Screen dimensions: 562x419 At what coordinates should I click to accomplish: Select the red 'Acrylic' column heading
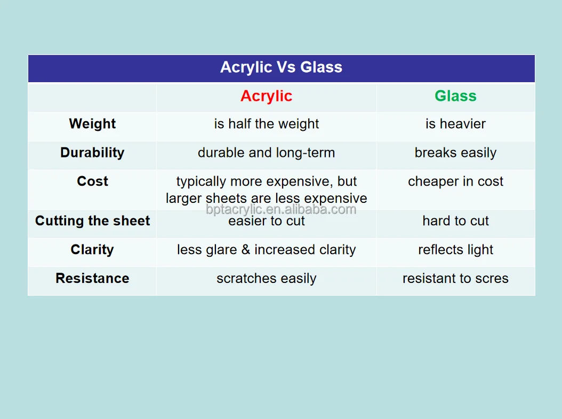[266, 96]
